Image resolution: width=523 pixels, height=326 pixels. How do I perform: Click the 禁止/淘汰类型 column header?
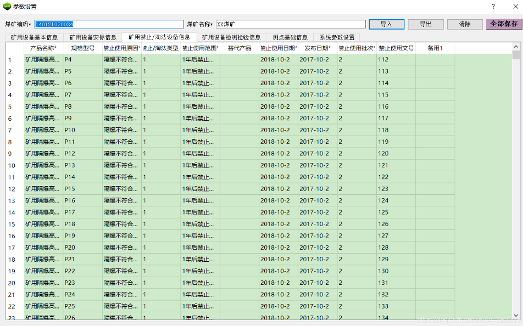click(x=161, y=48)
